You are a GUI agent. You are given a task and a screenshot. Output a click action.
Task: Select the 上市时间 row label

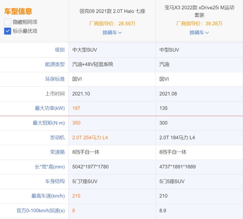click(x=55, y=94)
